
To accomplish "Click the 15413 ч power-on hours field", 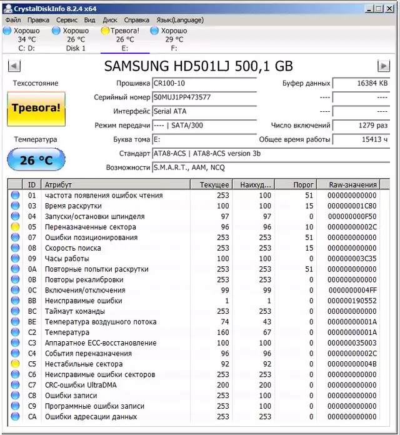I will [x=361, y=139].
